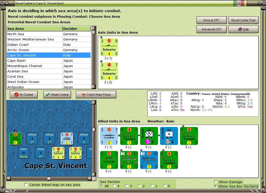
Task: Open the Naval Combat Chart
Action: (243, 20)
